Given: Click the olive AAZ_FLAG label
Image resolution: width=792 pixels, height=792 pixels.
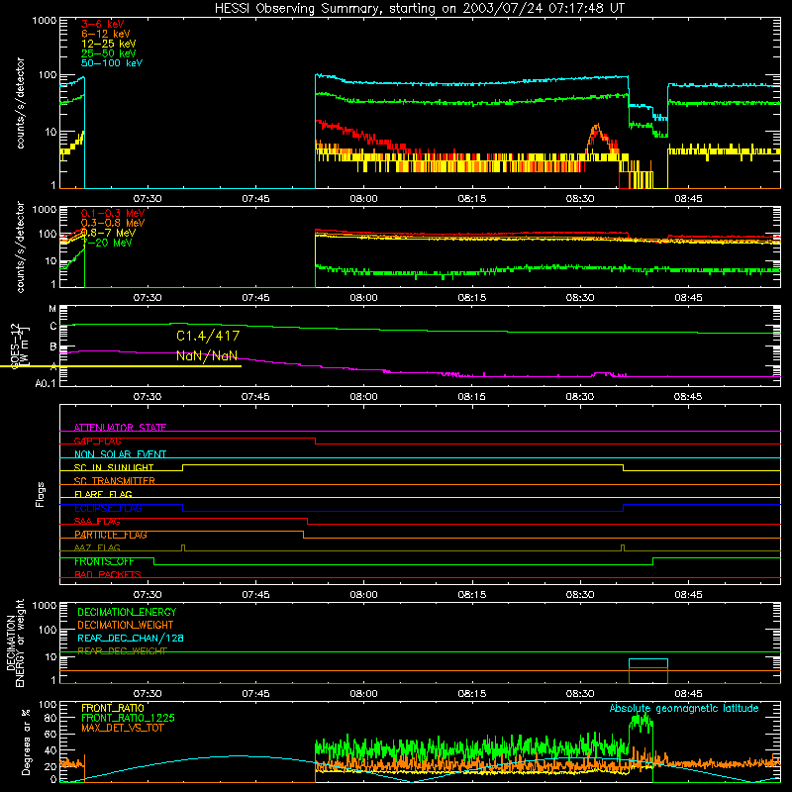Looking at the screenshot, I should click(x=97, y=547).
